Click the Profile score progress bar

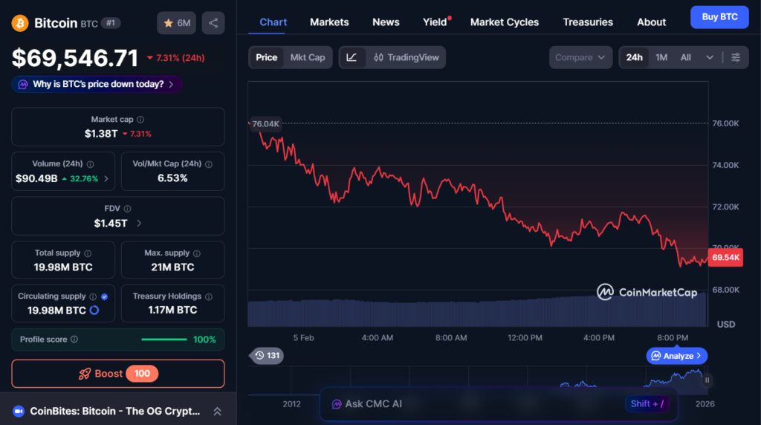click(x=163, y=340)
